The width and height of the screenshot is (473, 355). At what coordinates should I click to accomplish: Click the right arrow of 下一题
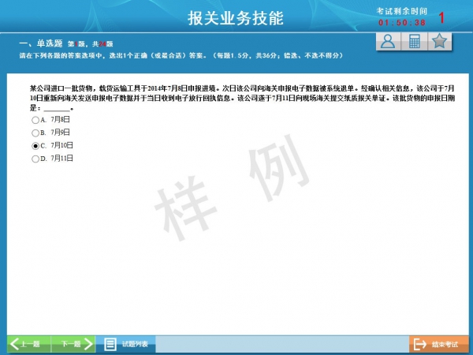click(88, 344)
